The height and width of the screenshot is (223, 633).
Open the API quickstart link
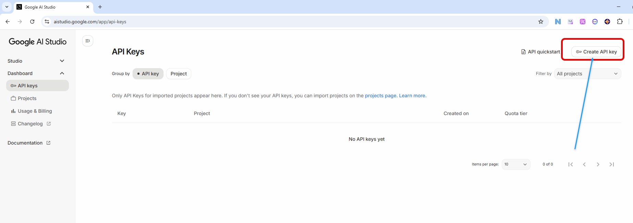coord(540,52)
